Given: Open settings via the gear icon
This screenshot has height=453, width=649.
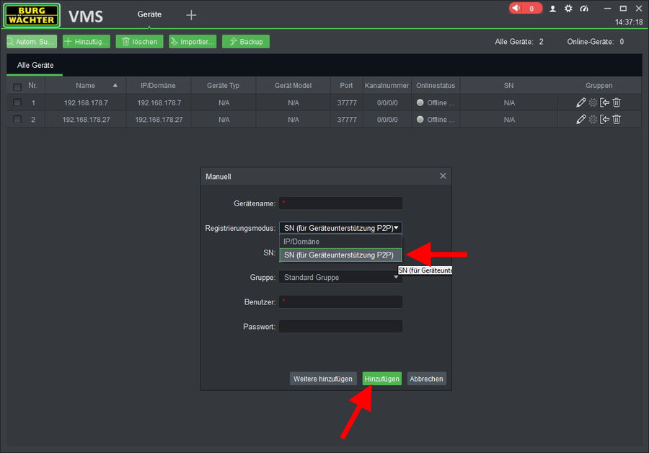Looking at the screenshot, I should coord(568,9).
